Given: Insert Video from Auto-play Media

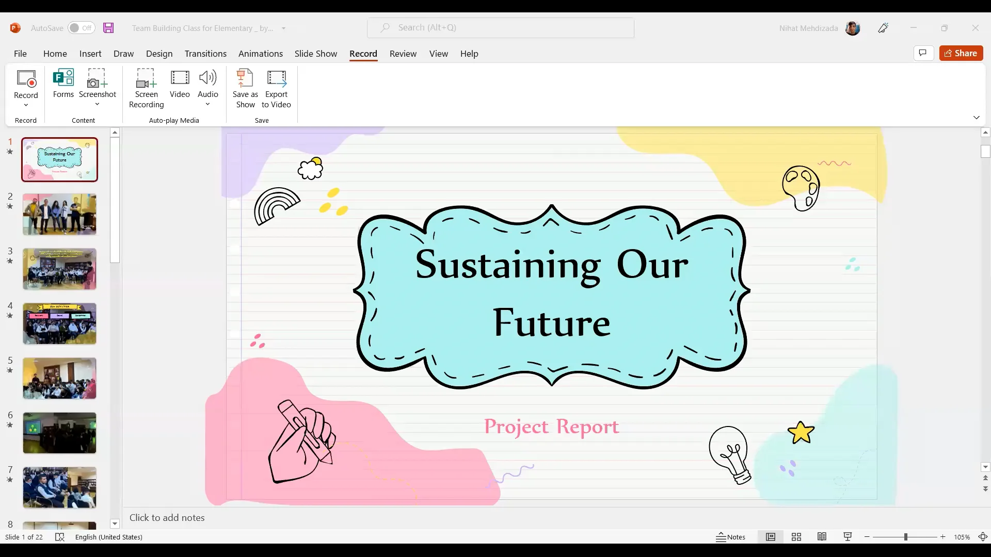Looking at the screenshot, I should pyautogui.click(x=180, y=83).
